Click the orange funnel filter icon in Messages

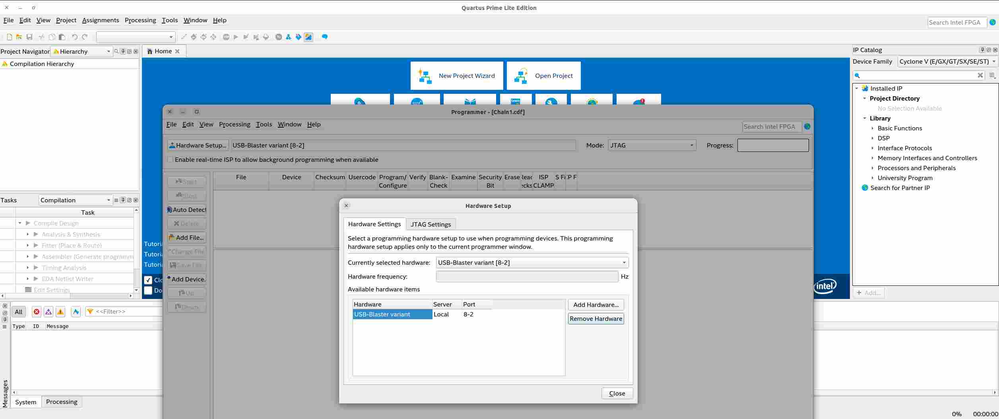pyautogui.click(x=90, y=312)
